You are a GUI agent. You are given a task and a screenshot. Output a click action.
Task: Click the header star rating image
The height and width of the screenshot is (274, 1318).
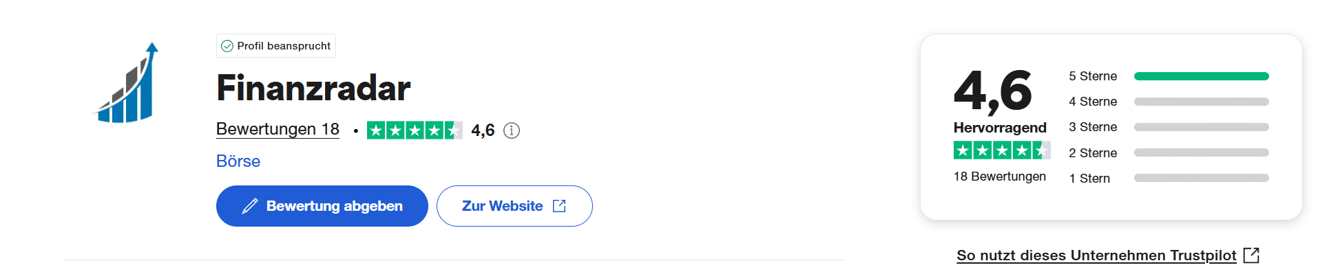(x=415, y=130)
